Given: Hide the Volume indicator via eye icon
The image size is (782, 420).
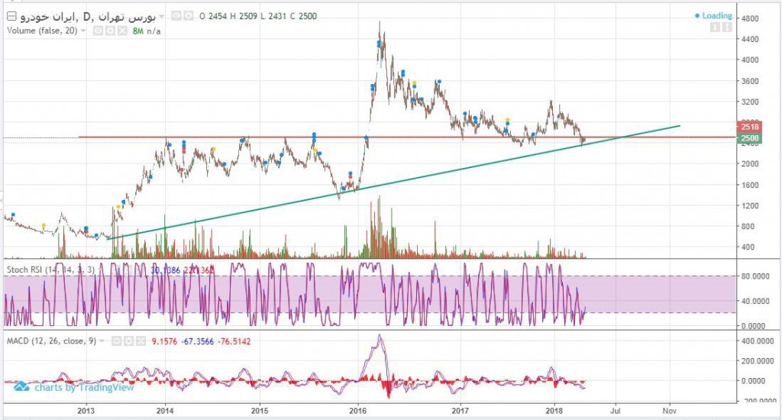Looking at the screenshot, I should [98, 31].
